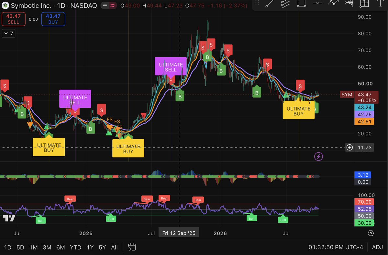Toggle ADJ adjusted data option

(377, 247)
